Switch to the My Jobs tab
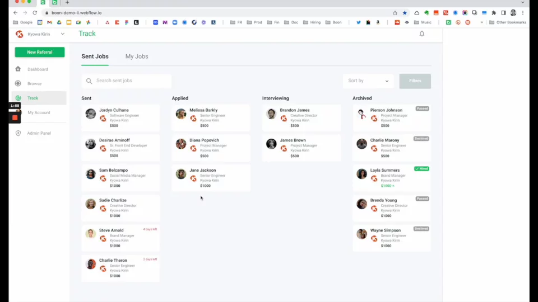Viewport: 538px width, 302px height. coord(137,56)
